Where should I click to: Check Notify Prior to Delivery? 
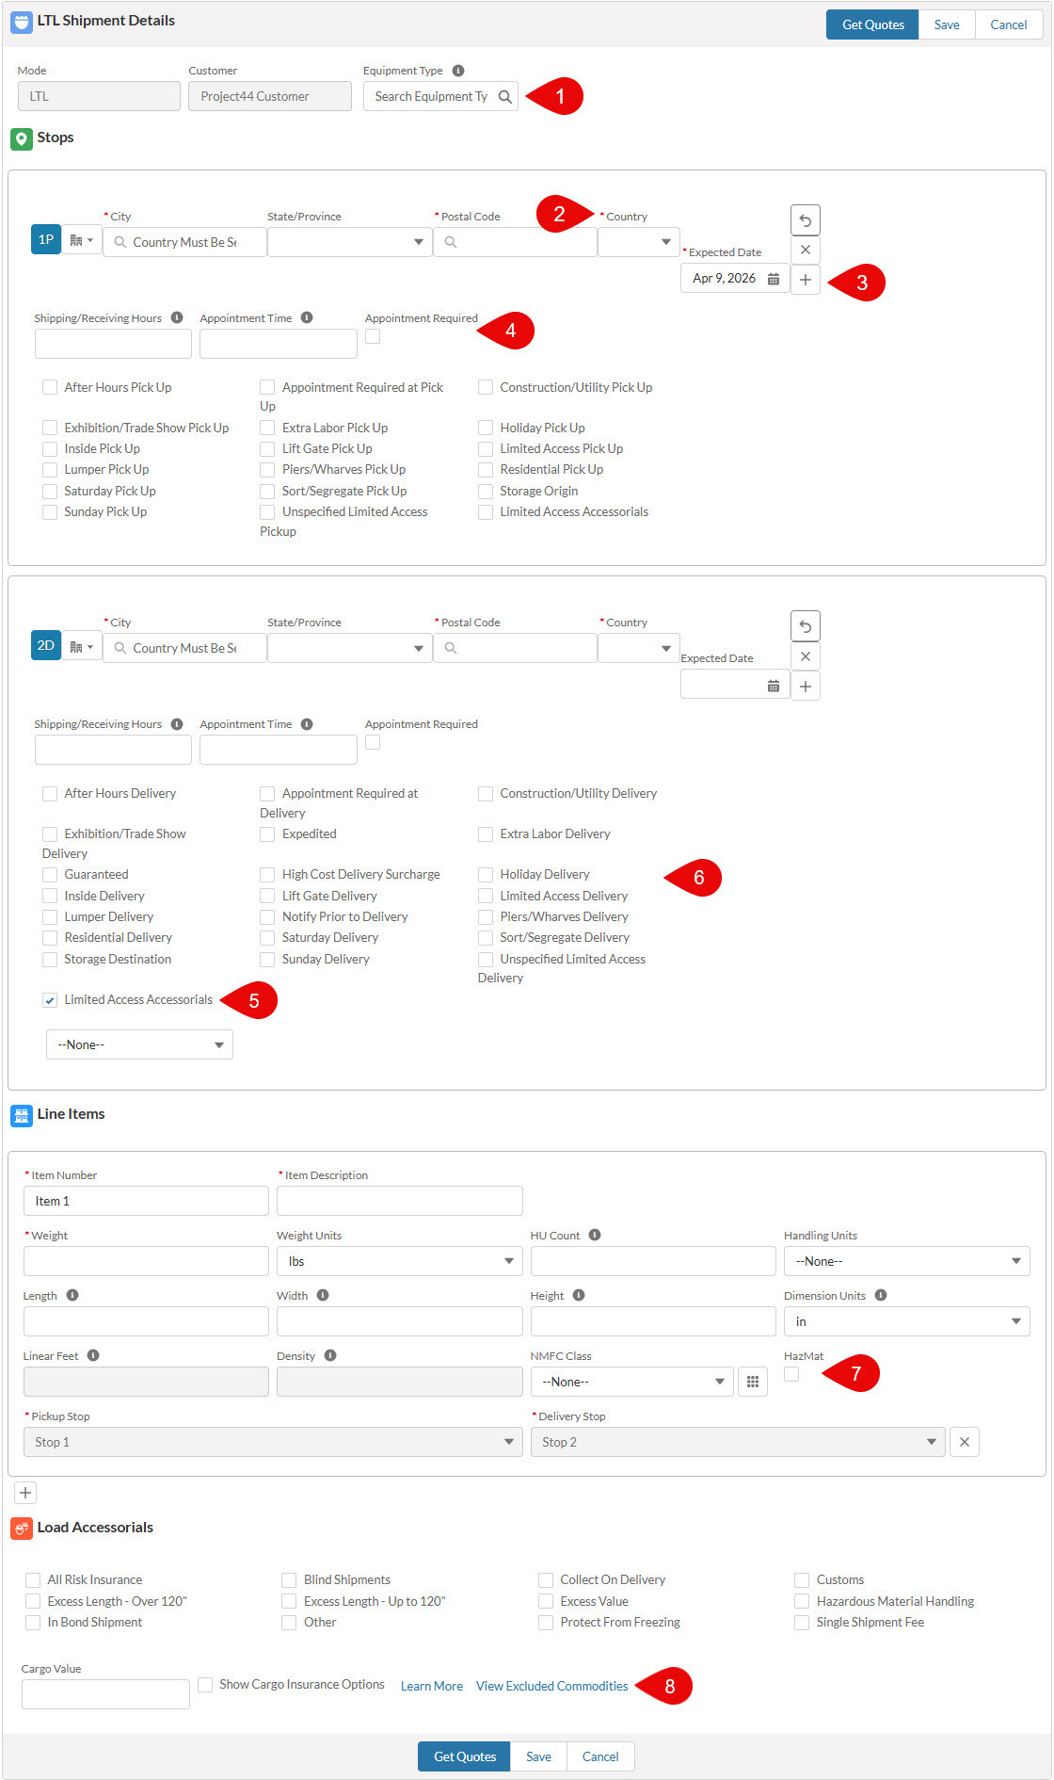267,916
